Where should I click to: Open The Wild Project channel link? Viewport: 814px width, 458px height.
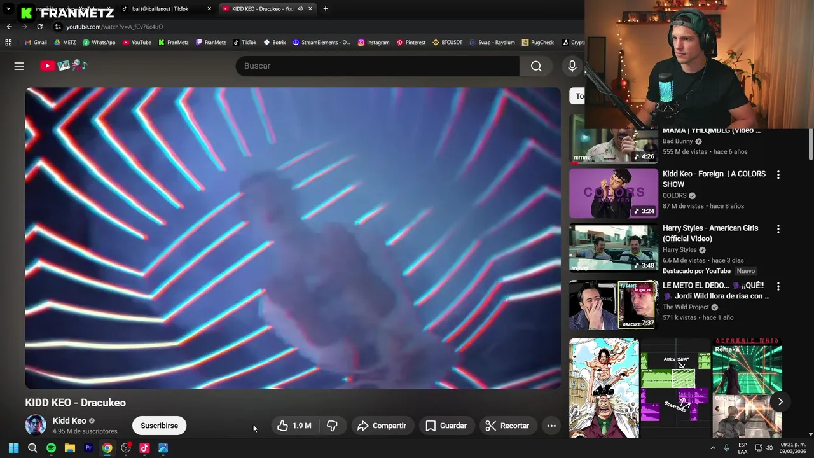(686, 307)
